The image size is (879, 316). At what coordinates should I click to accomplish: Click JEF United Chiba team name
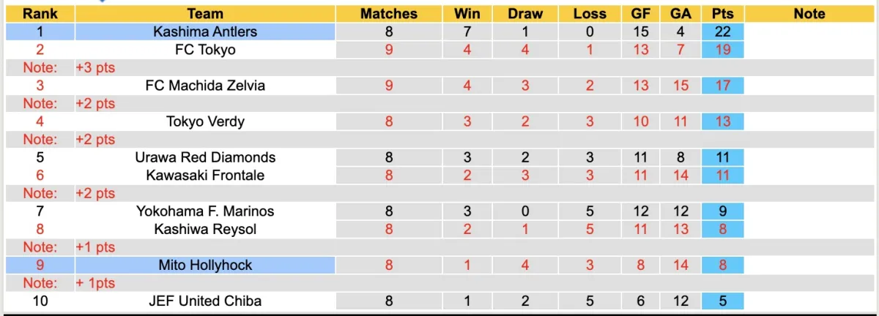pos(205,301)
